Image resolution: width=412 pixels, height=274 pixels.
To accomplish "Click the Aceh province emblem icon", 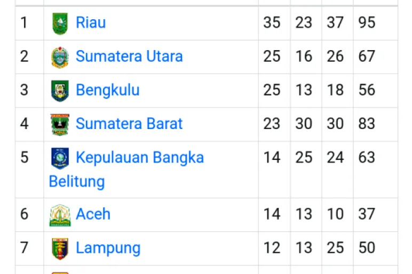I will [x=60, y=215].
